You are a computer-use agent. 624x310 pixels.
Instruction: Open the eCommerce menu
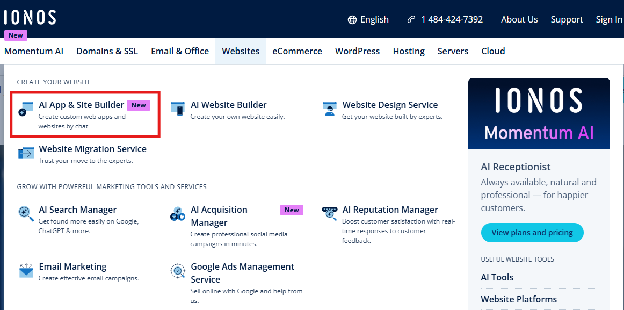point(298,52)
